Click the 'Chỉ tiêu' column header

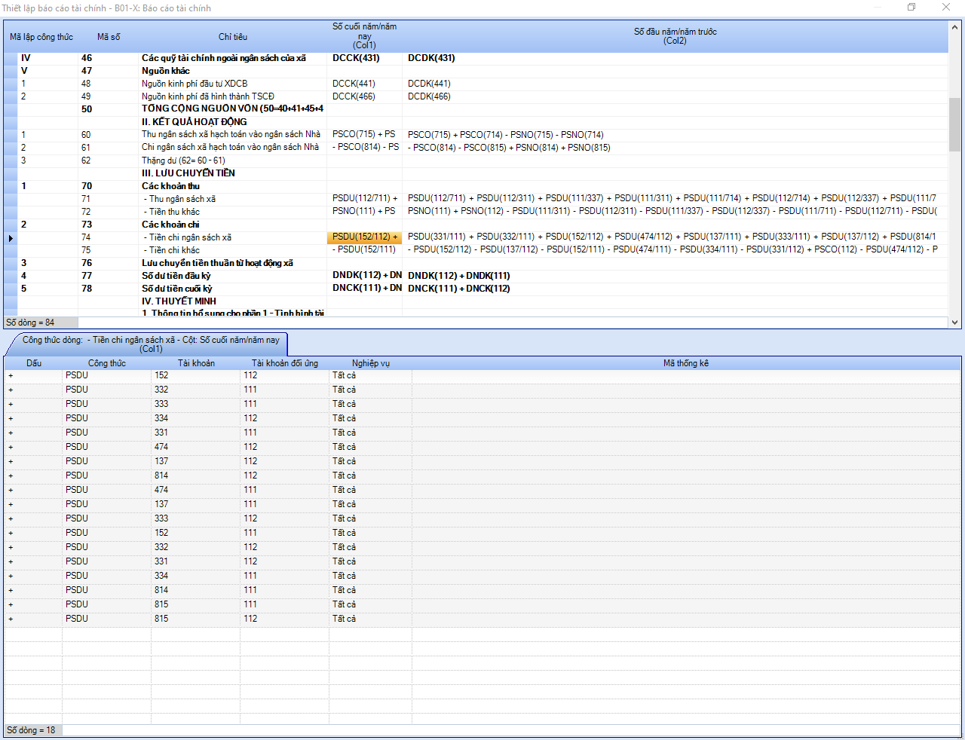tap(233, 37)
